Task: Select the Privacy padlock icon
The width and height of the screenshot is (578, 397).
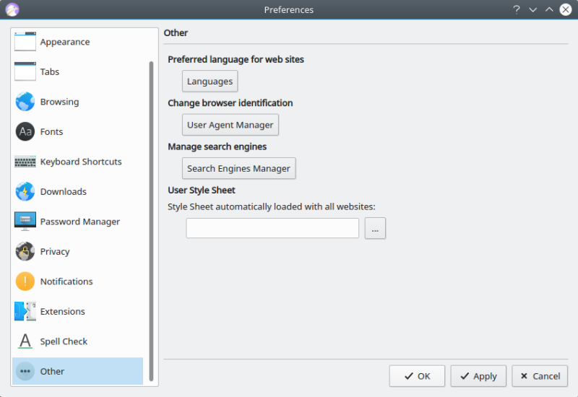Action: 25,251
